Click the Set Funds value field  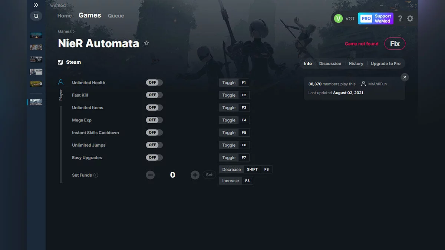pos(173,175)
